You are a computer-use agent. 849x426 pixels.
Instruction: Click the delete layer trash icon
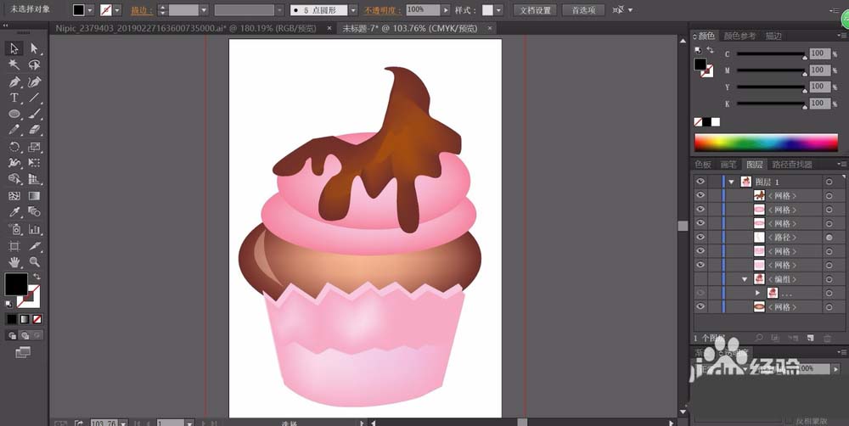[827, 339]
